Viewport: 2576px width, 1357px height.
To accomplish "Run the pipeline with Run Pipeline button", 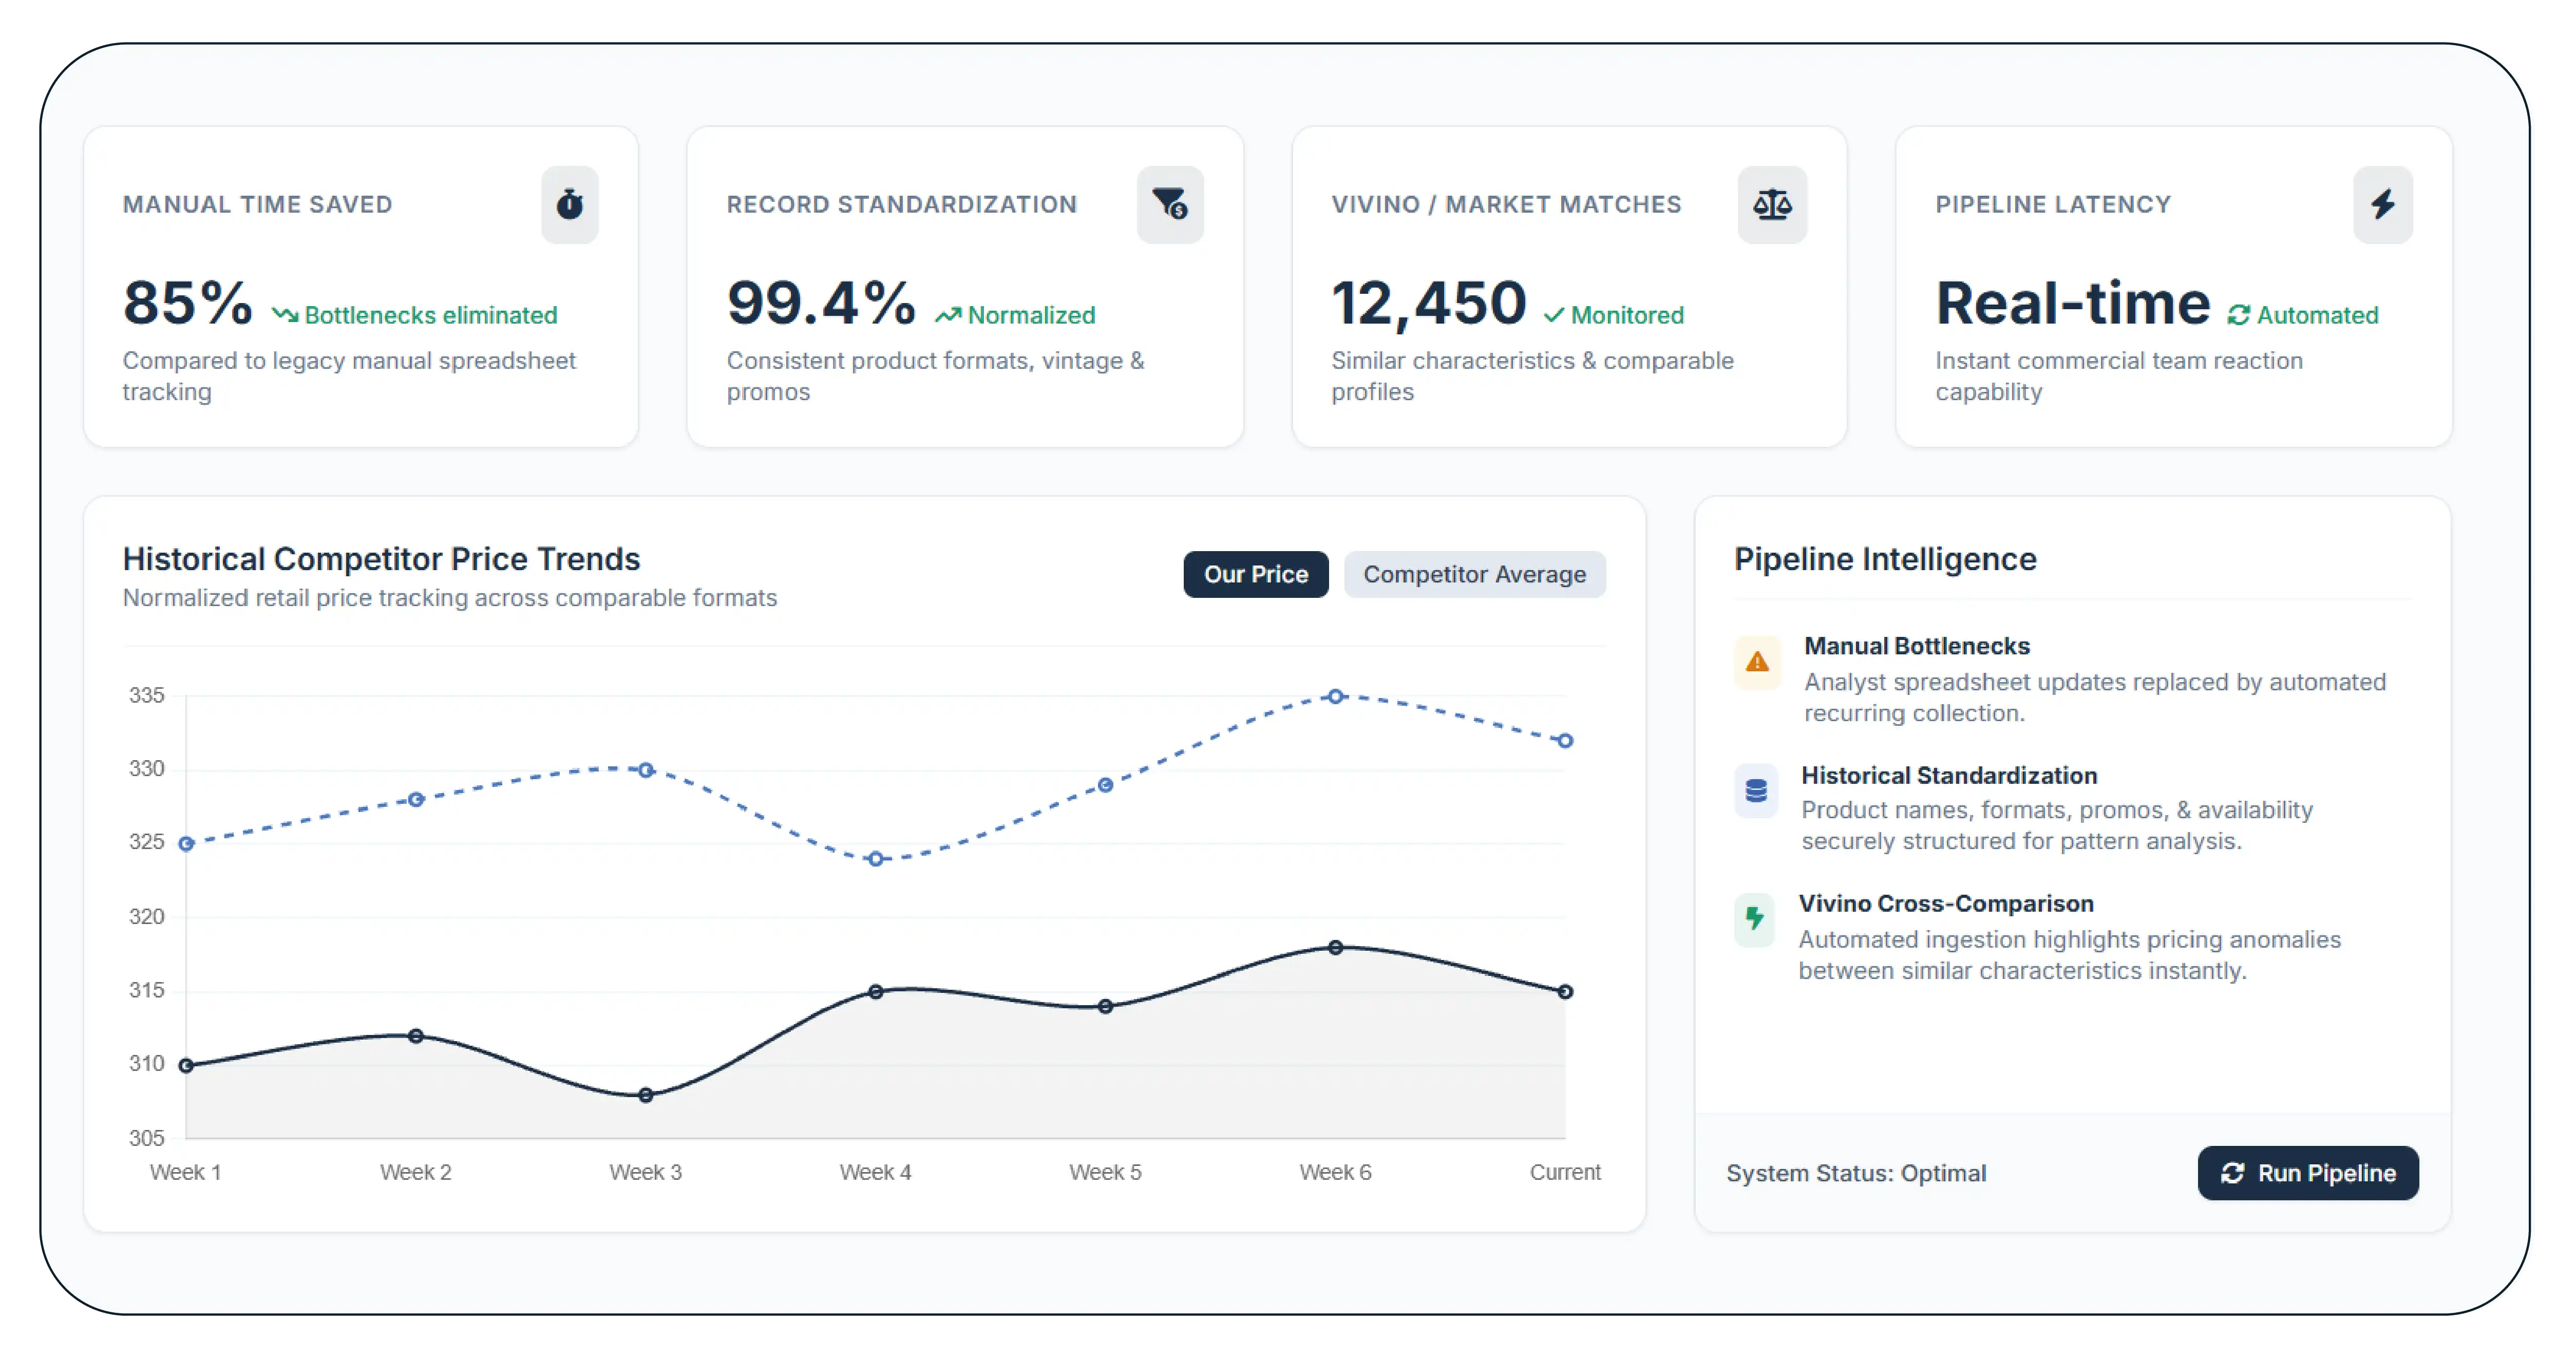I will [x=2308, y=1173].
